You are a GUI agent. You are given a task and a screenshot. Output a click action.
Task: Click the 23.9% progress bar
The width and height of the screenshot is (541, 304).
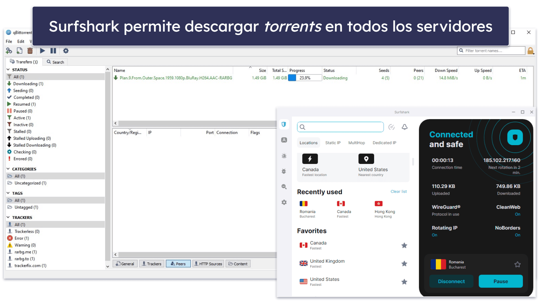(305, 78)
